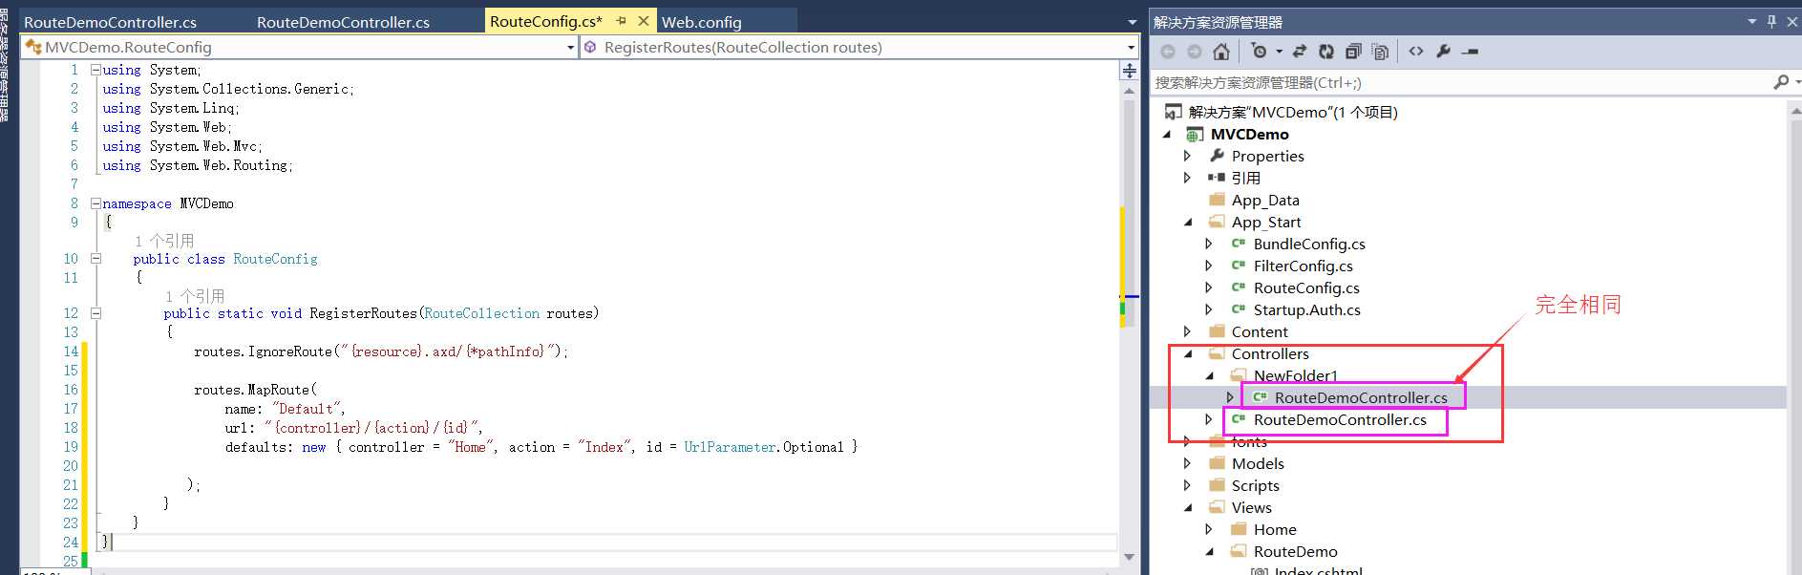The height and width of the screenshot is (575, 1802).
Task: Collapse the MVCDemo project node
Action: (x=1167, y=135)
